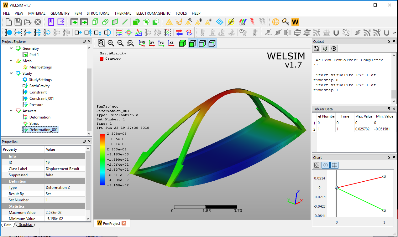Toggle chart point labels button
This screenshot has height=237, width=398.
pos(326,165)
